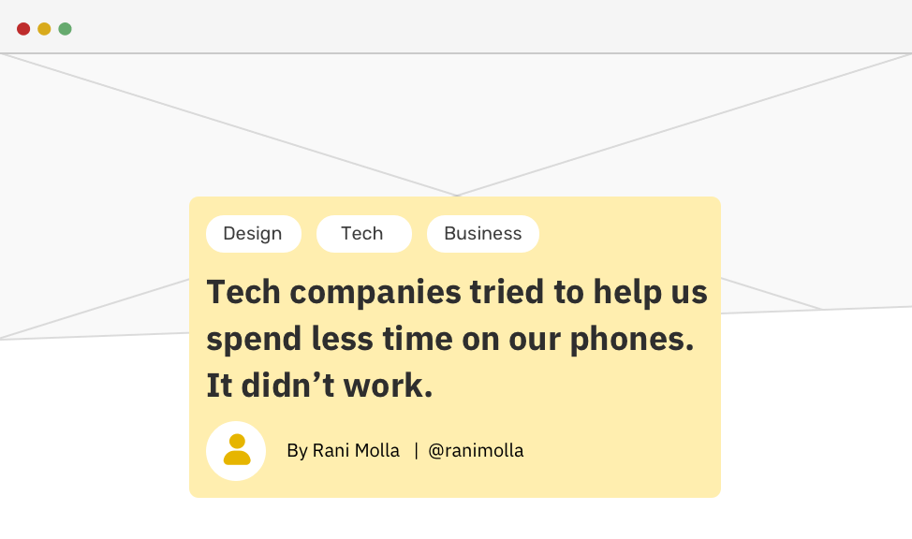This screenshot has height=539, width=912.
Task: Click the yellow author avatar icon
Action: [236, 450]
